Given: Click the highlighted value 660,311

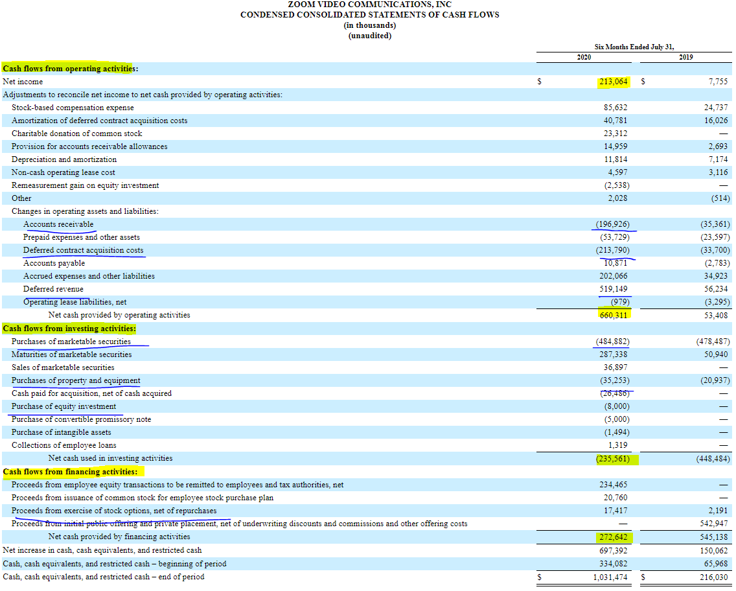Looking at the screenshot, I should pos(613,315).
